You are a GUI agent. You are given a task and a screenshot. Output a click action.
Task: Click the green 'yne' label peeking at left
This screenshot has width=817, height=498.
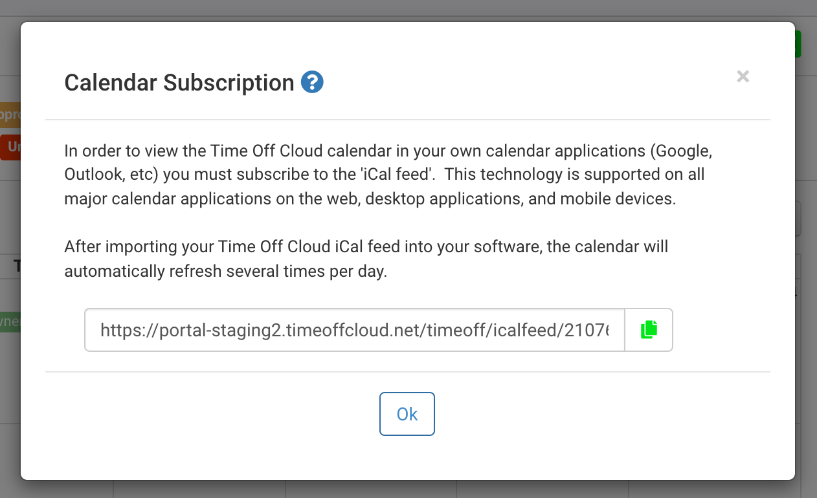point(10,322)
